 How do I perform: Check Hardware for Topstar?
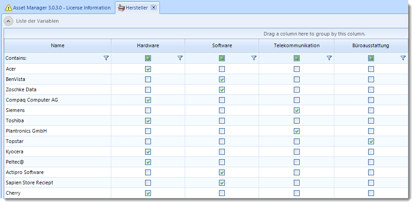point(148,141)
